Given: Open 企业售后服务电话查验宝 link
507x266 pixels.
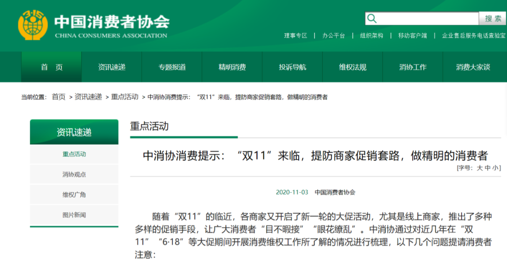Looking at the screenshot, I should point(473,36).
